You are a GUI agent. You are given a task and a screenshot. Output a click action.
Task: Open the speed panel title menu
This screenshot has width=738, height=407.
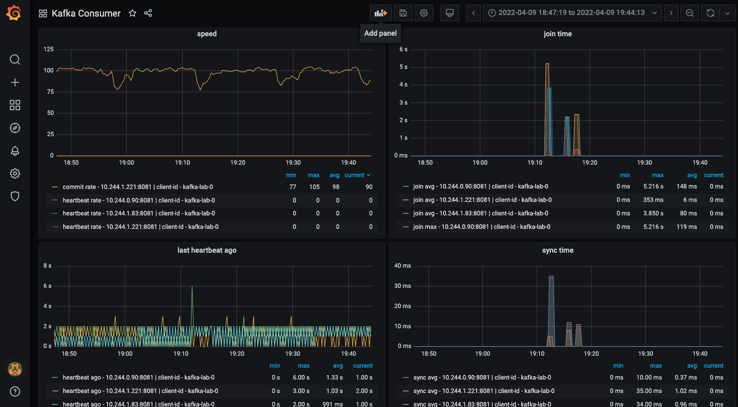click(206, 34)
